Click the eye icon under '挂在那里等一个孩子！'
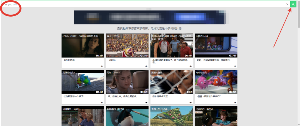The height and width of the screenshot is (126, 300). click(102, 102)
